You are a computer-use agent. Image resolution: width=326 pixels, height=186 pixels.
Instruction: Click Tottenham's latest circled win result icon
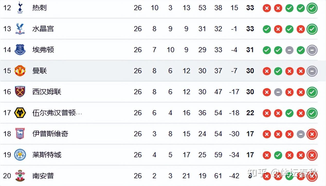click(312, 8)
